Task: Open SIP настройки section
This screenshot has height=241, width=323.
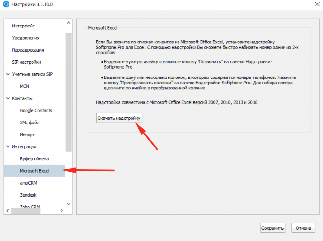Action: [26, 62]
